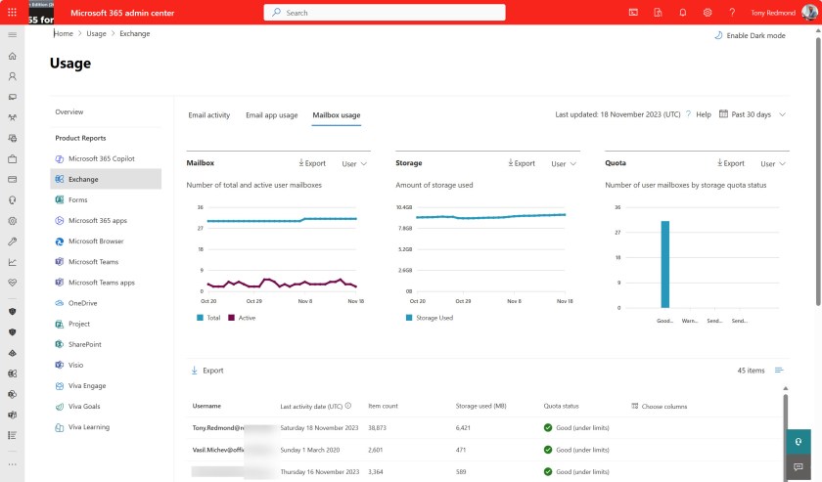Click the help question mark in header
822x482 pixels.
coord(732,13)
